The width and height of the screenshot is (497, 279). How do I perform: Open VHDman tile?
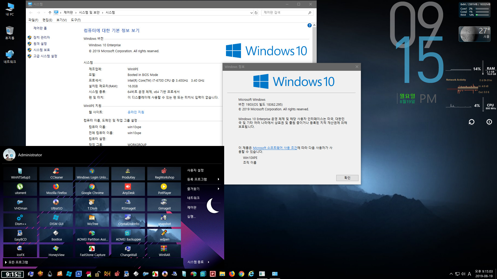[20, 205]
